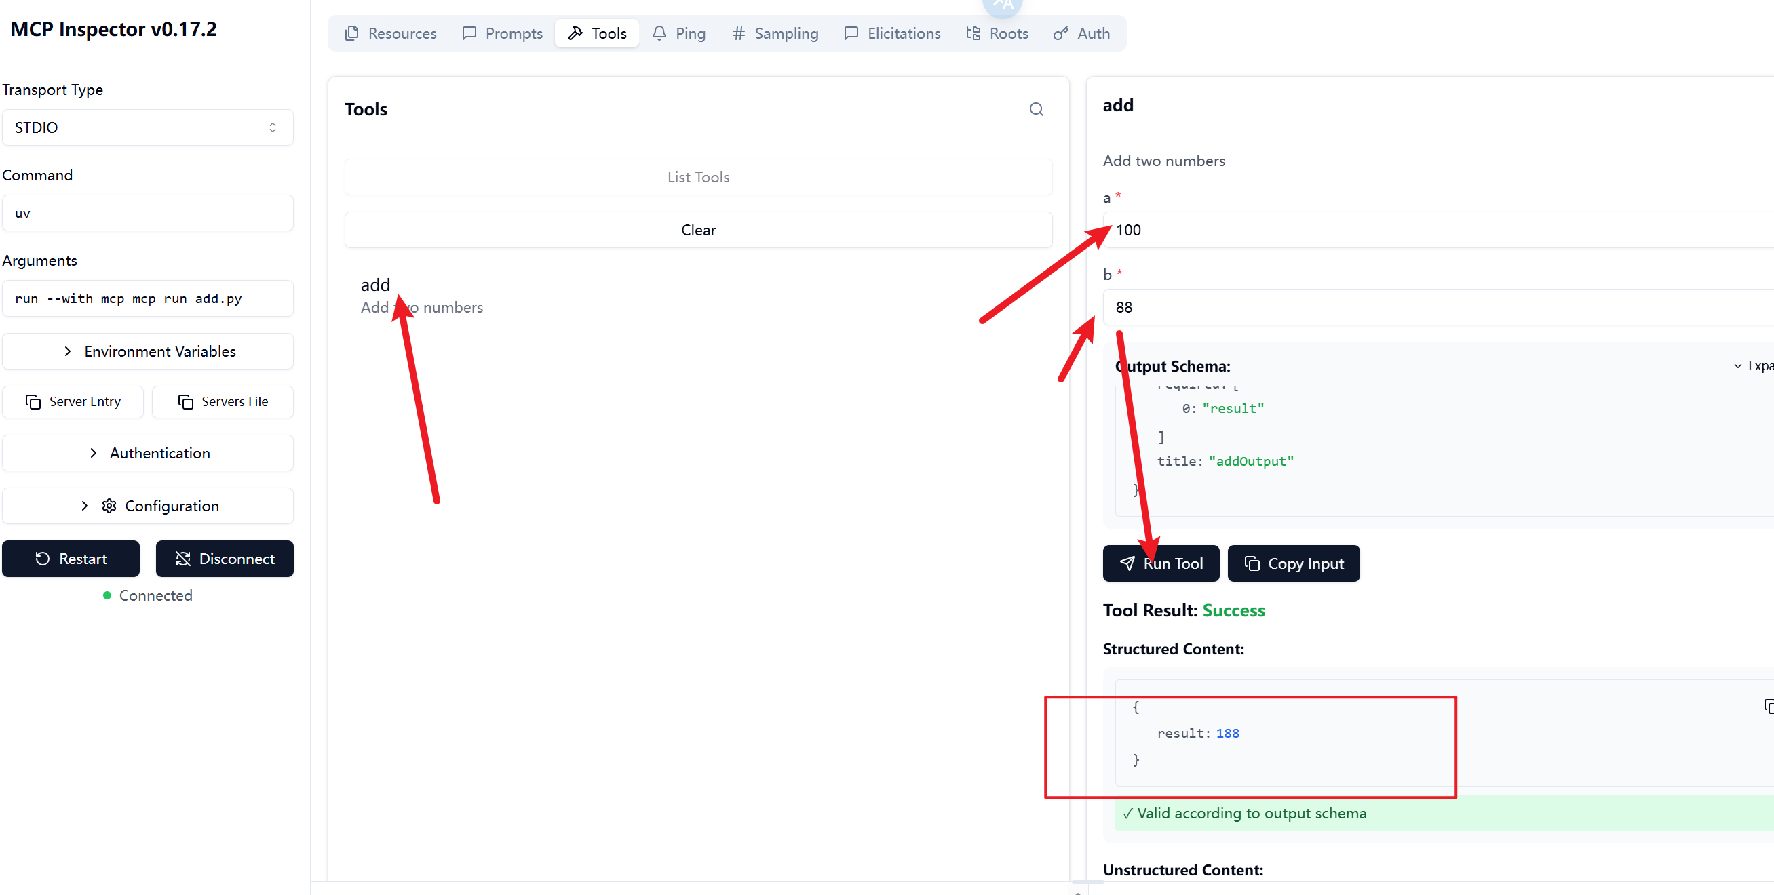
Task: Click the Copy Input button
Action: [1292, 563]
